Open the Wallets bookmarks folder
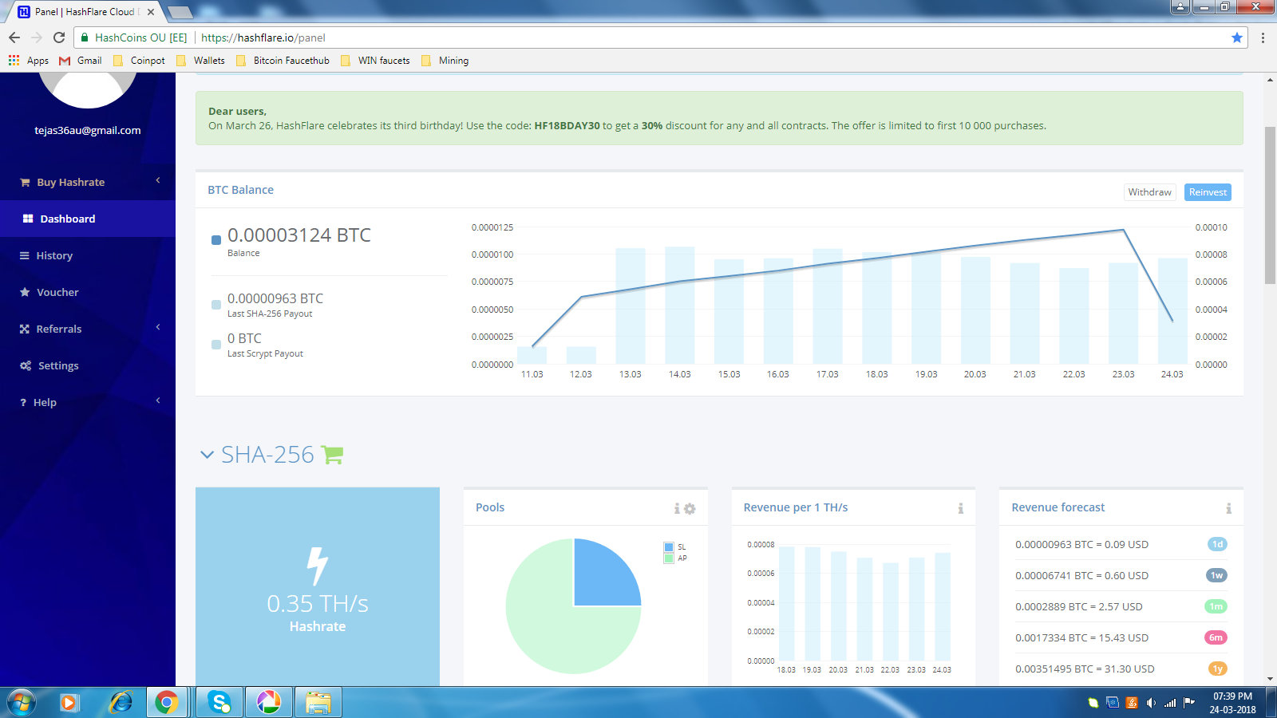The height and width of the screenshot is (718, 1277). [201, 61]
